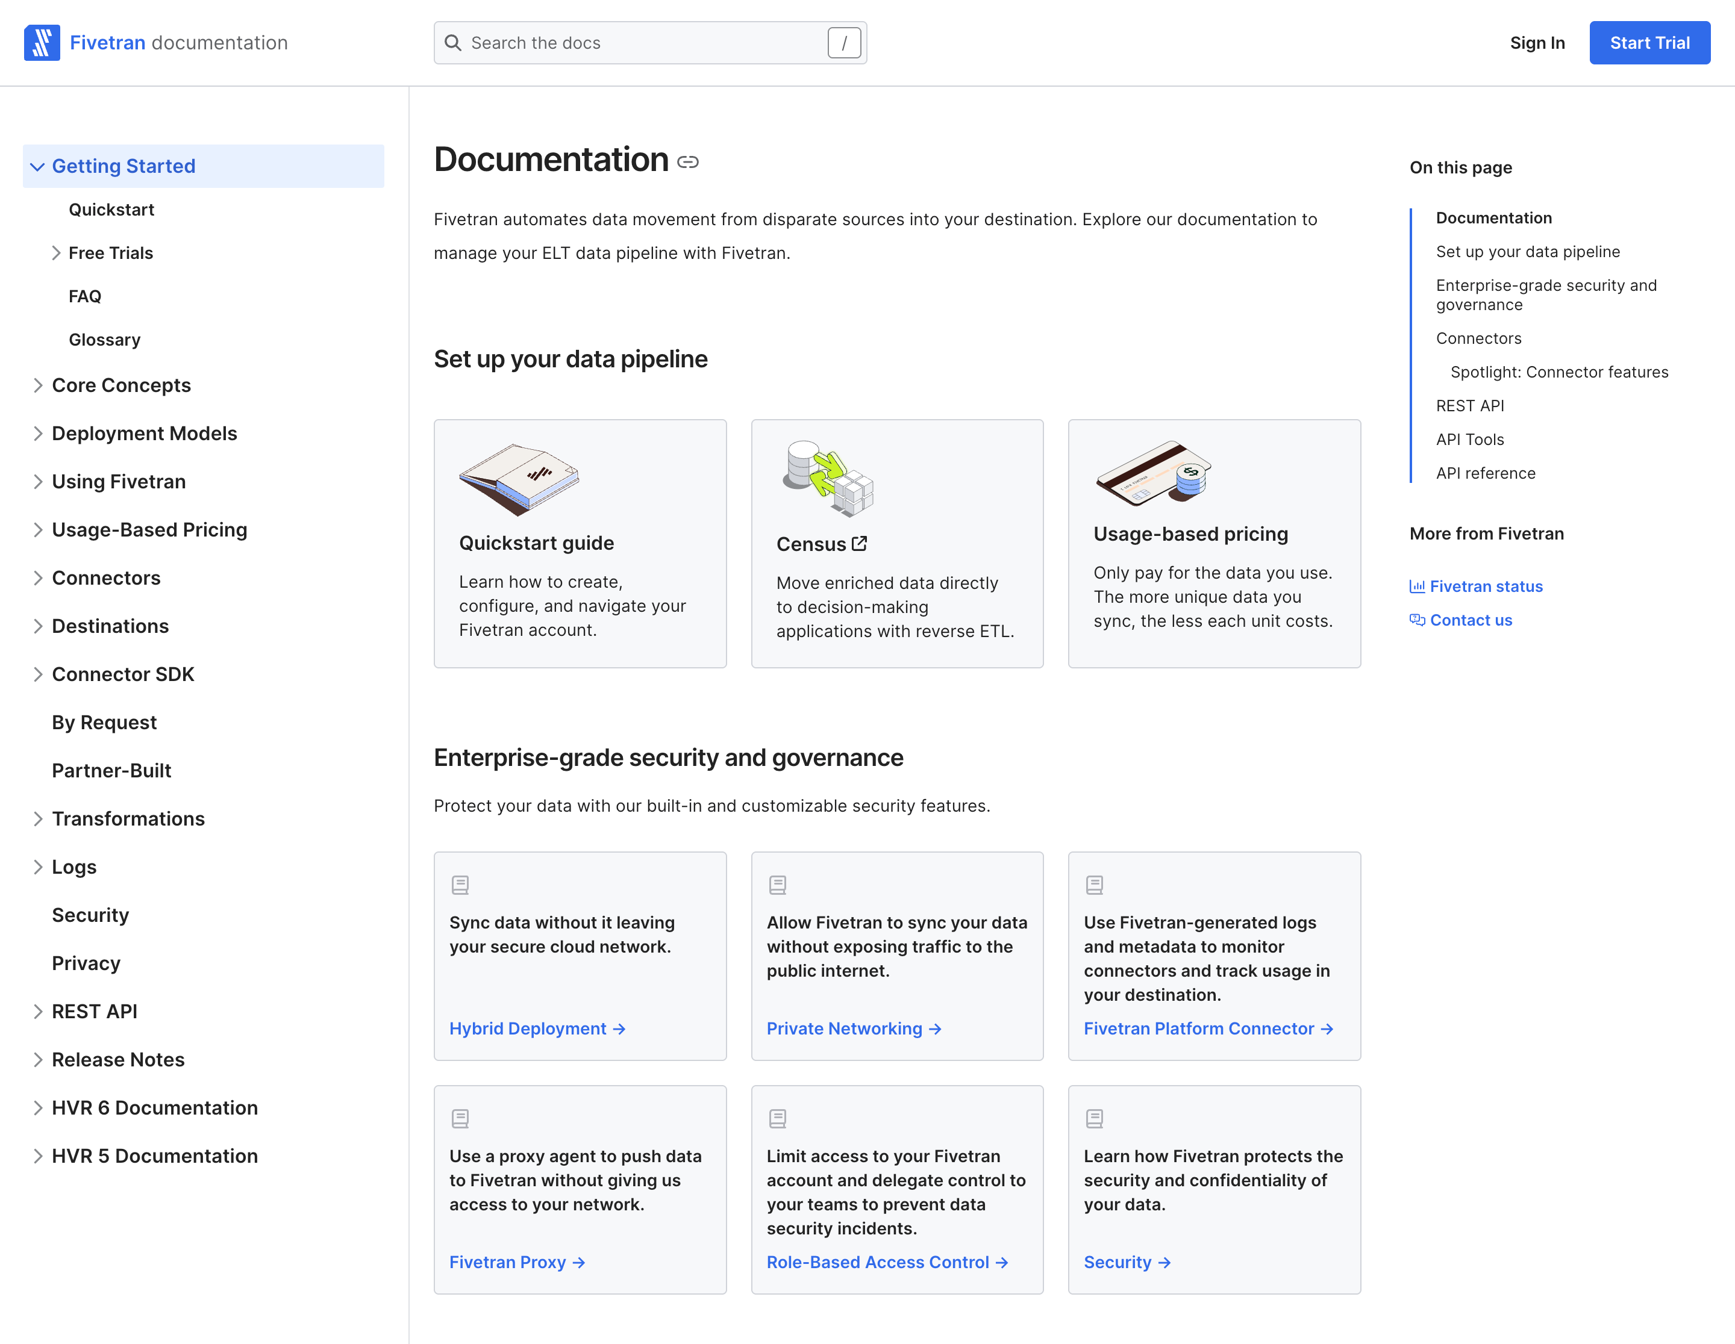Jump to API Tools in page outline
1735x1344 pixels.
tap(1470, 440)
